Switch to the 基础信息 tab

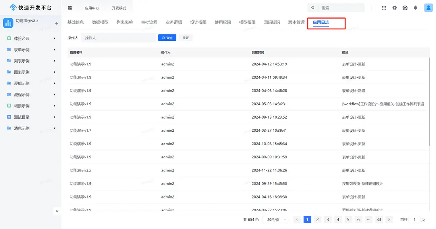click(x=75, y=22)
